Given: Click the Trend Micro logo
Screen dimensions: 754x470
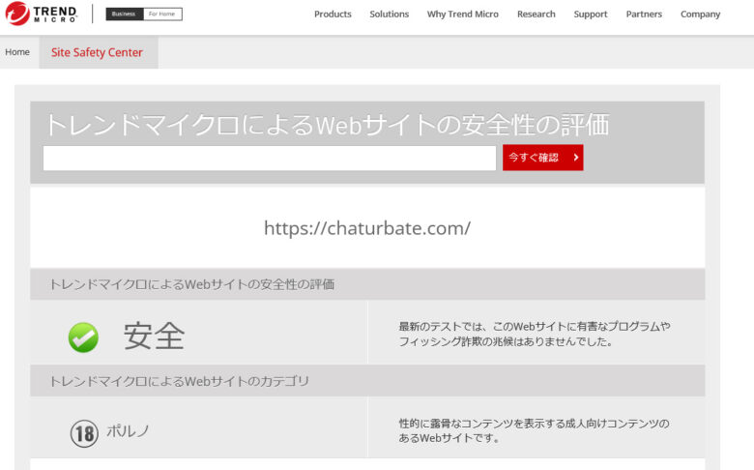Looking at the screenshot, I should 41,14.
